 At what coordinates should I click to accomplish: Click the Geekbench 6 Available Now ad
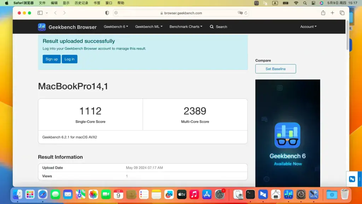click(x=288, y=133)
